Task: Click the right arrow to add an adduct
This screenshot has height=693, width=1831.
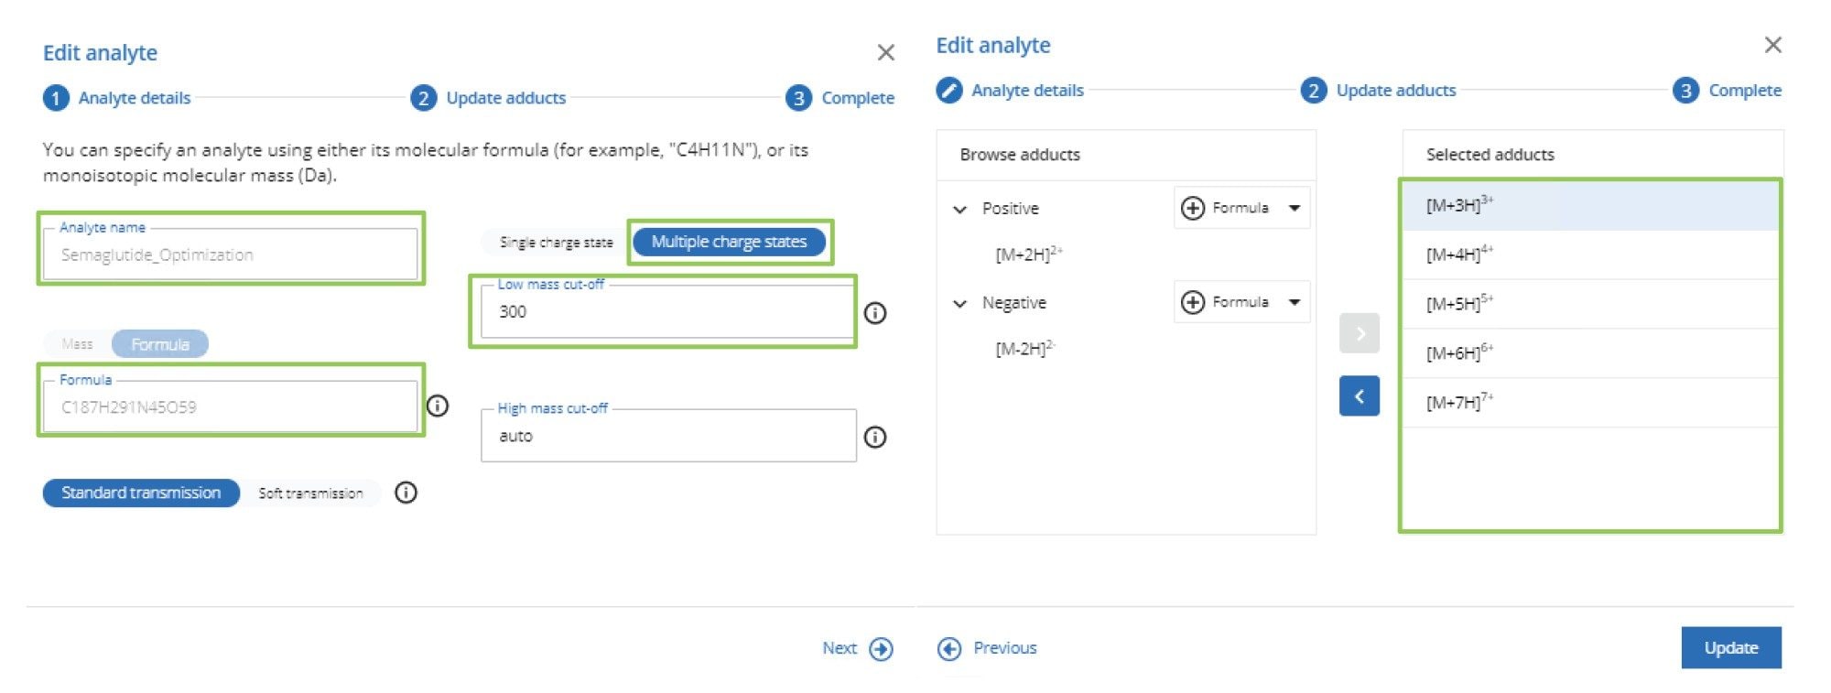Action: point(1360,333)
